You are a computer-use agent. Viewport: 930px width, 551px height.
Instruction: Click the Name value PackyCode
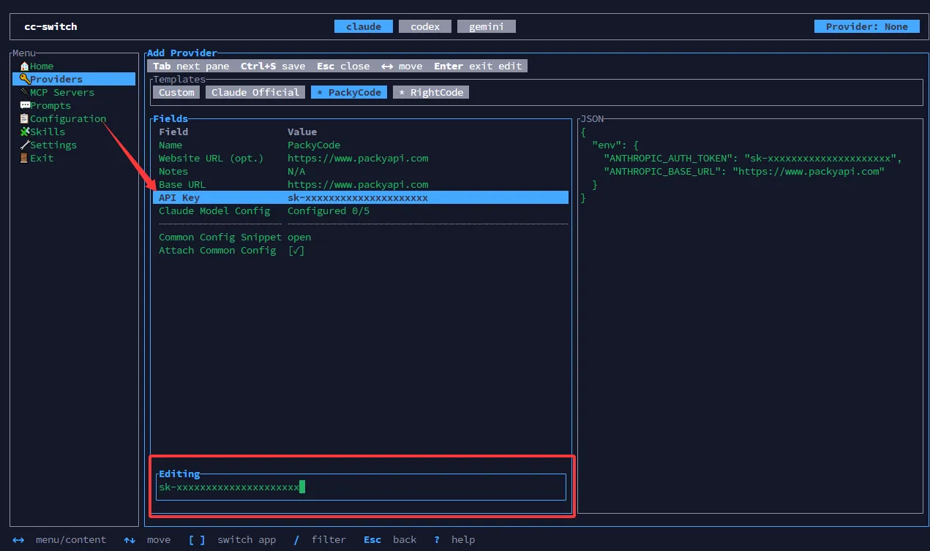click(x=314, y=145)
